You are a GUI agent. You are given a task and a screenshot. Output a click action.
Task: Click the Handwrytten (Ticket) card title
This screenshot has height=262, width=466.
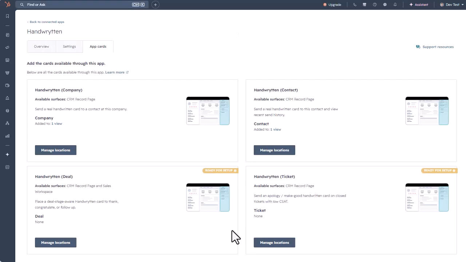click(x=275, y=176)
